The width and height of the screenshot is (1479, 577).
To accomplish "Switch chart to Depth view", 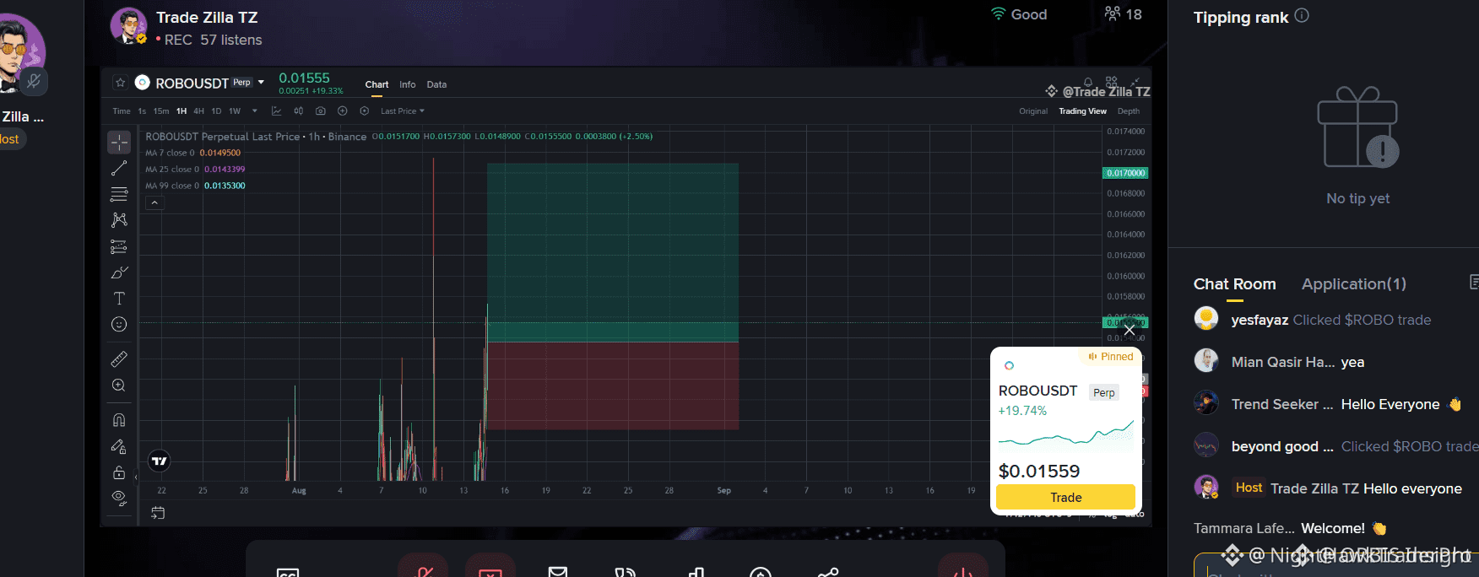I will click(x=1129, y=111).
